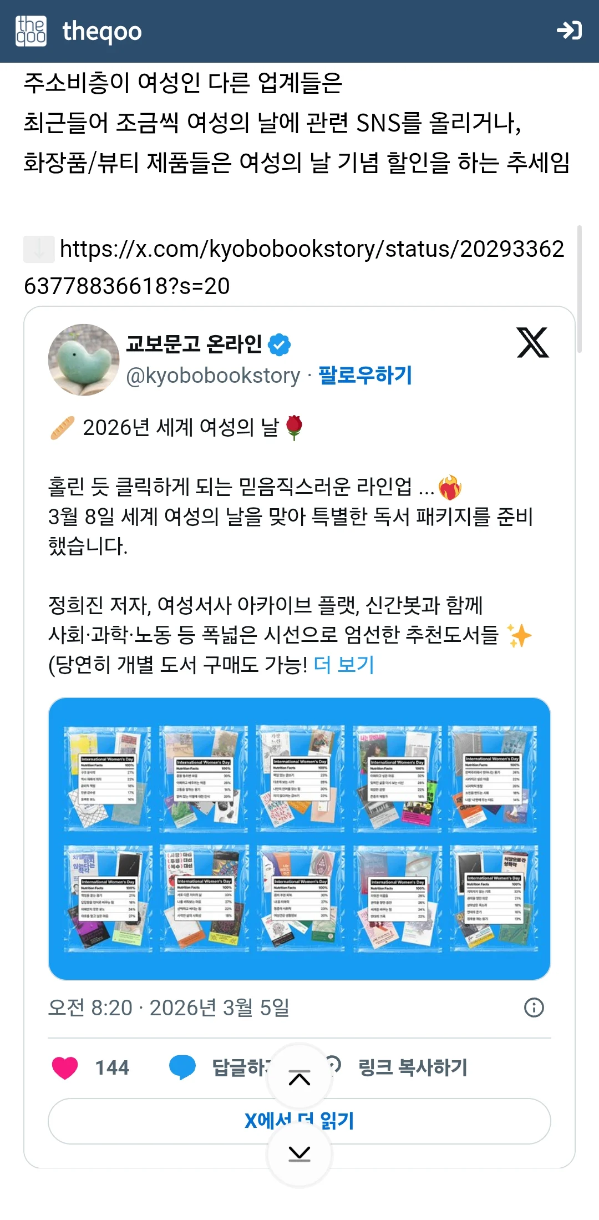Open the tweet date 오전 8:20 2026년 3월 5일
The height and width of the screenshot is (1220, 599).
pyautogui.click(x=169, y=1008)
